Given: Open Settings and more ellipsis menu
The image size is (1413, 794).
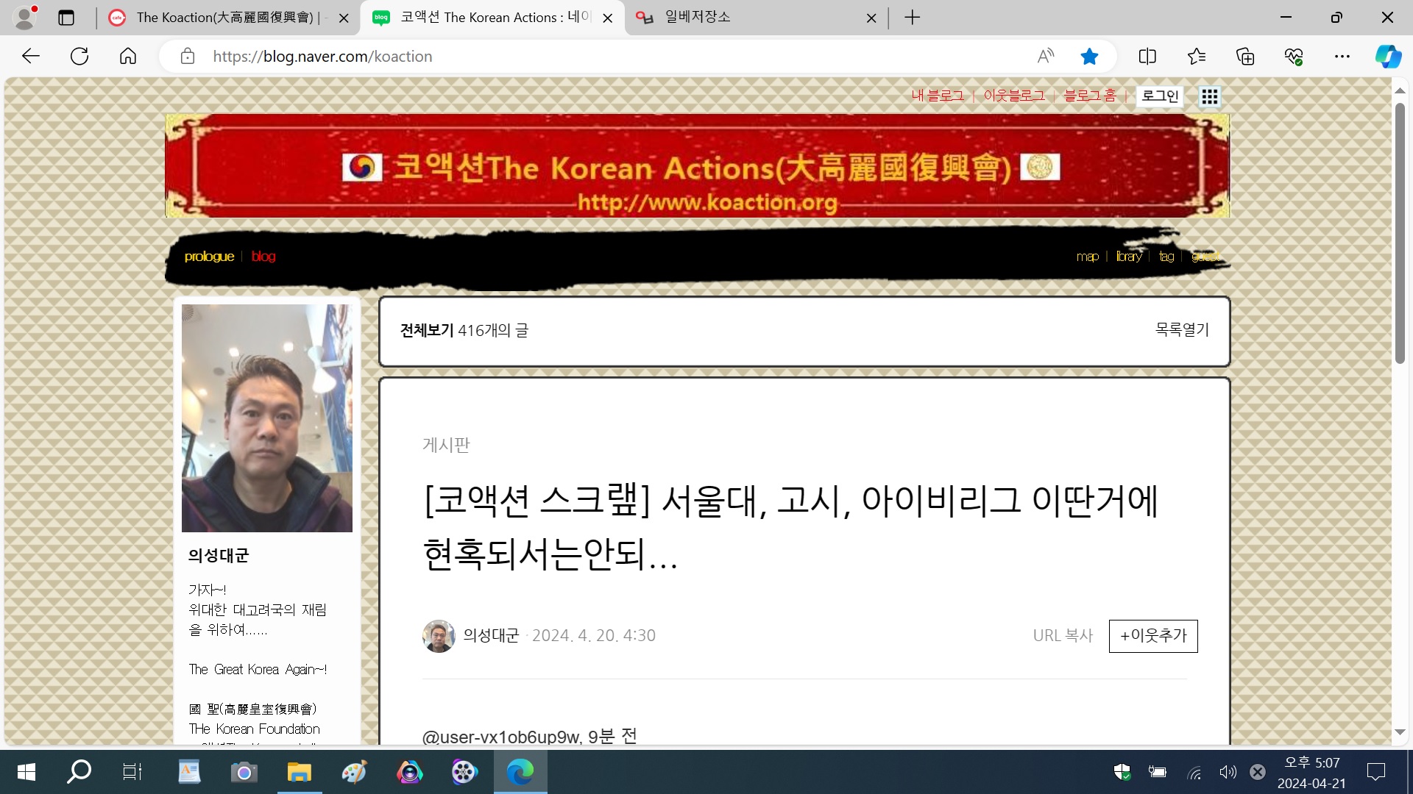Looking at the screenshot, I should [x=1342, y=57].
